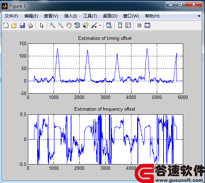Click the 2000 x-axis label of bottom plot
205x183 pixels.
point(79,168)
